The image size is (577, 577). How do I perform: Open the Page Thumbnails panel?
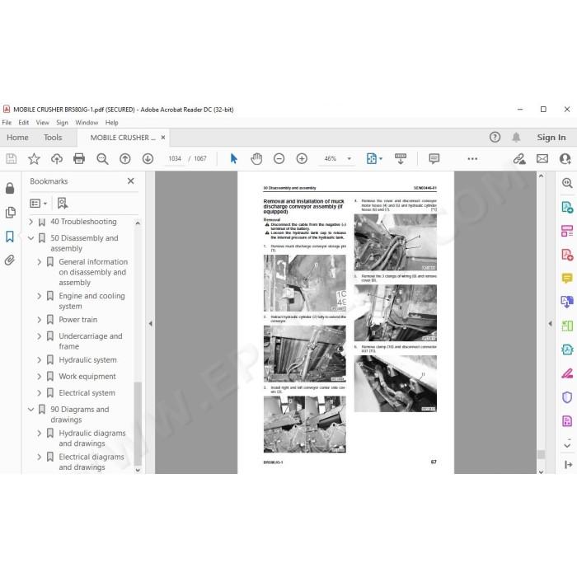coord(10,213)
